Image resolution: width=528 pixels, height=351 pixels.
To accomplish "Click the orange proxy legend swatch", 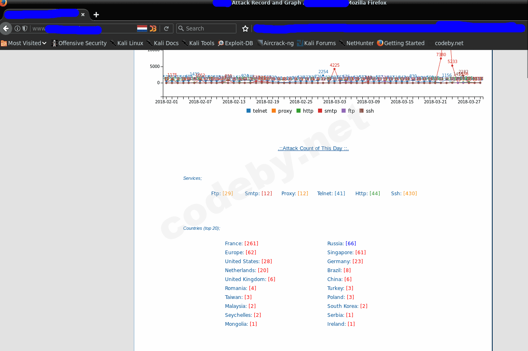I will (274, 111).
